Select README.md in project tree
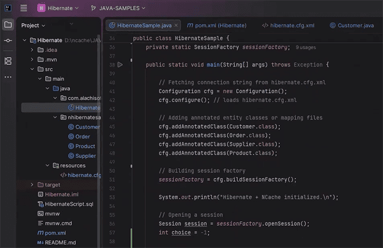Viewport: 383px width, 248px height. pos(56,242)
